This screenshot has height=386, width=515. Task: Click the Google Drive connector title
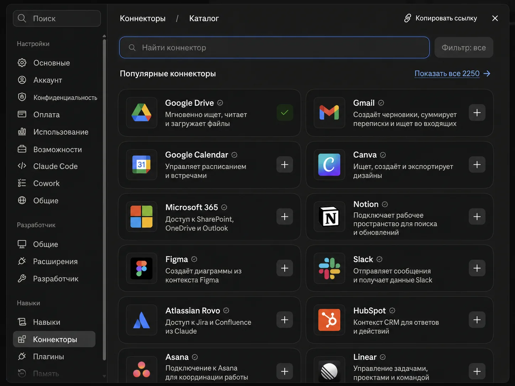[x=189, y=103]
